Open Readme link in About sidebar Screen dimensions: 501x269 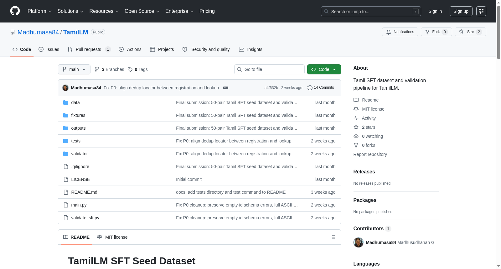coord(366,100)
